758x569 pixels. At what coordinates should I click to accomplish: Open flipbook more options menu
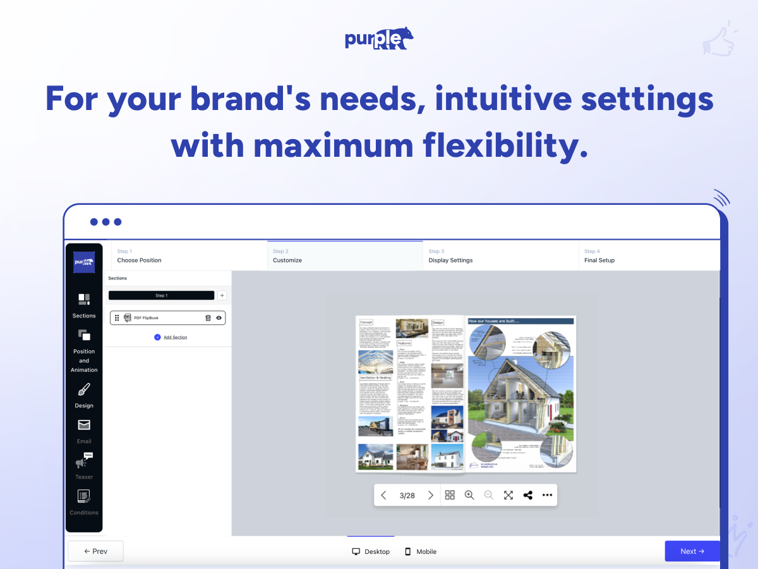(x=547, y=496)
